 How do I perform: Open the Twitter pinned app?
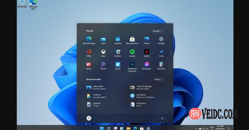coord(118,66)
